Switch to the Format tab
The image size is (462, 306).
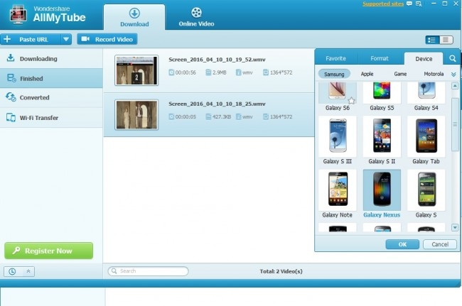click(x=380, y=58)
